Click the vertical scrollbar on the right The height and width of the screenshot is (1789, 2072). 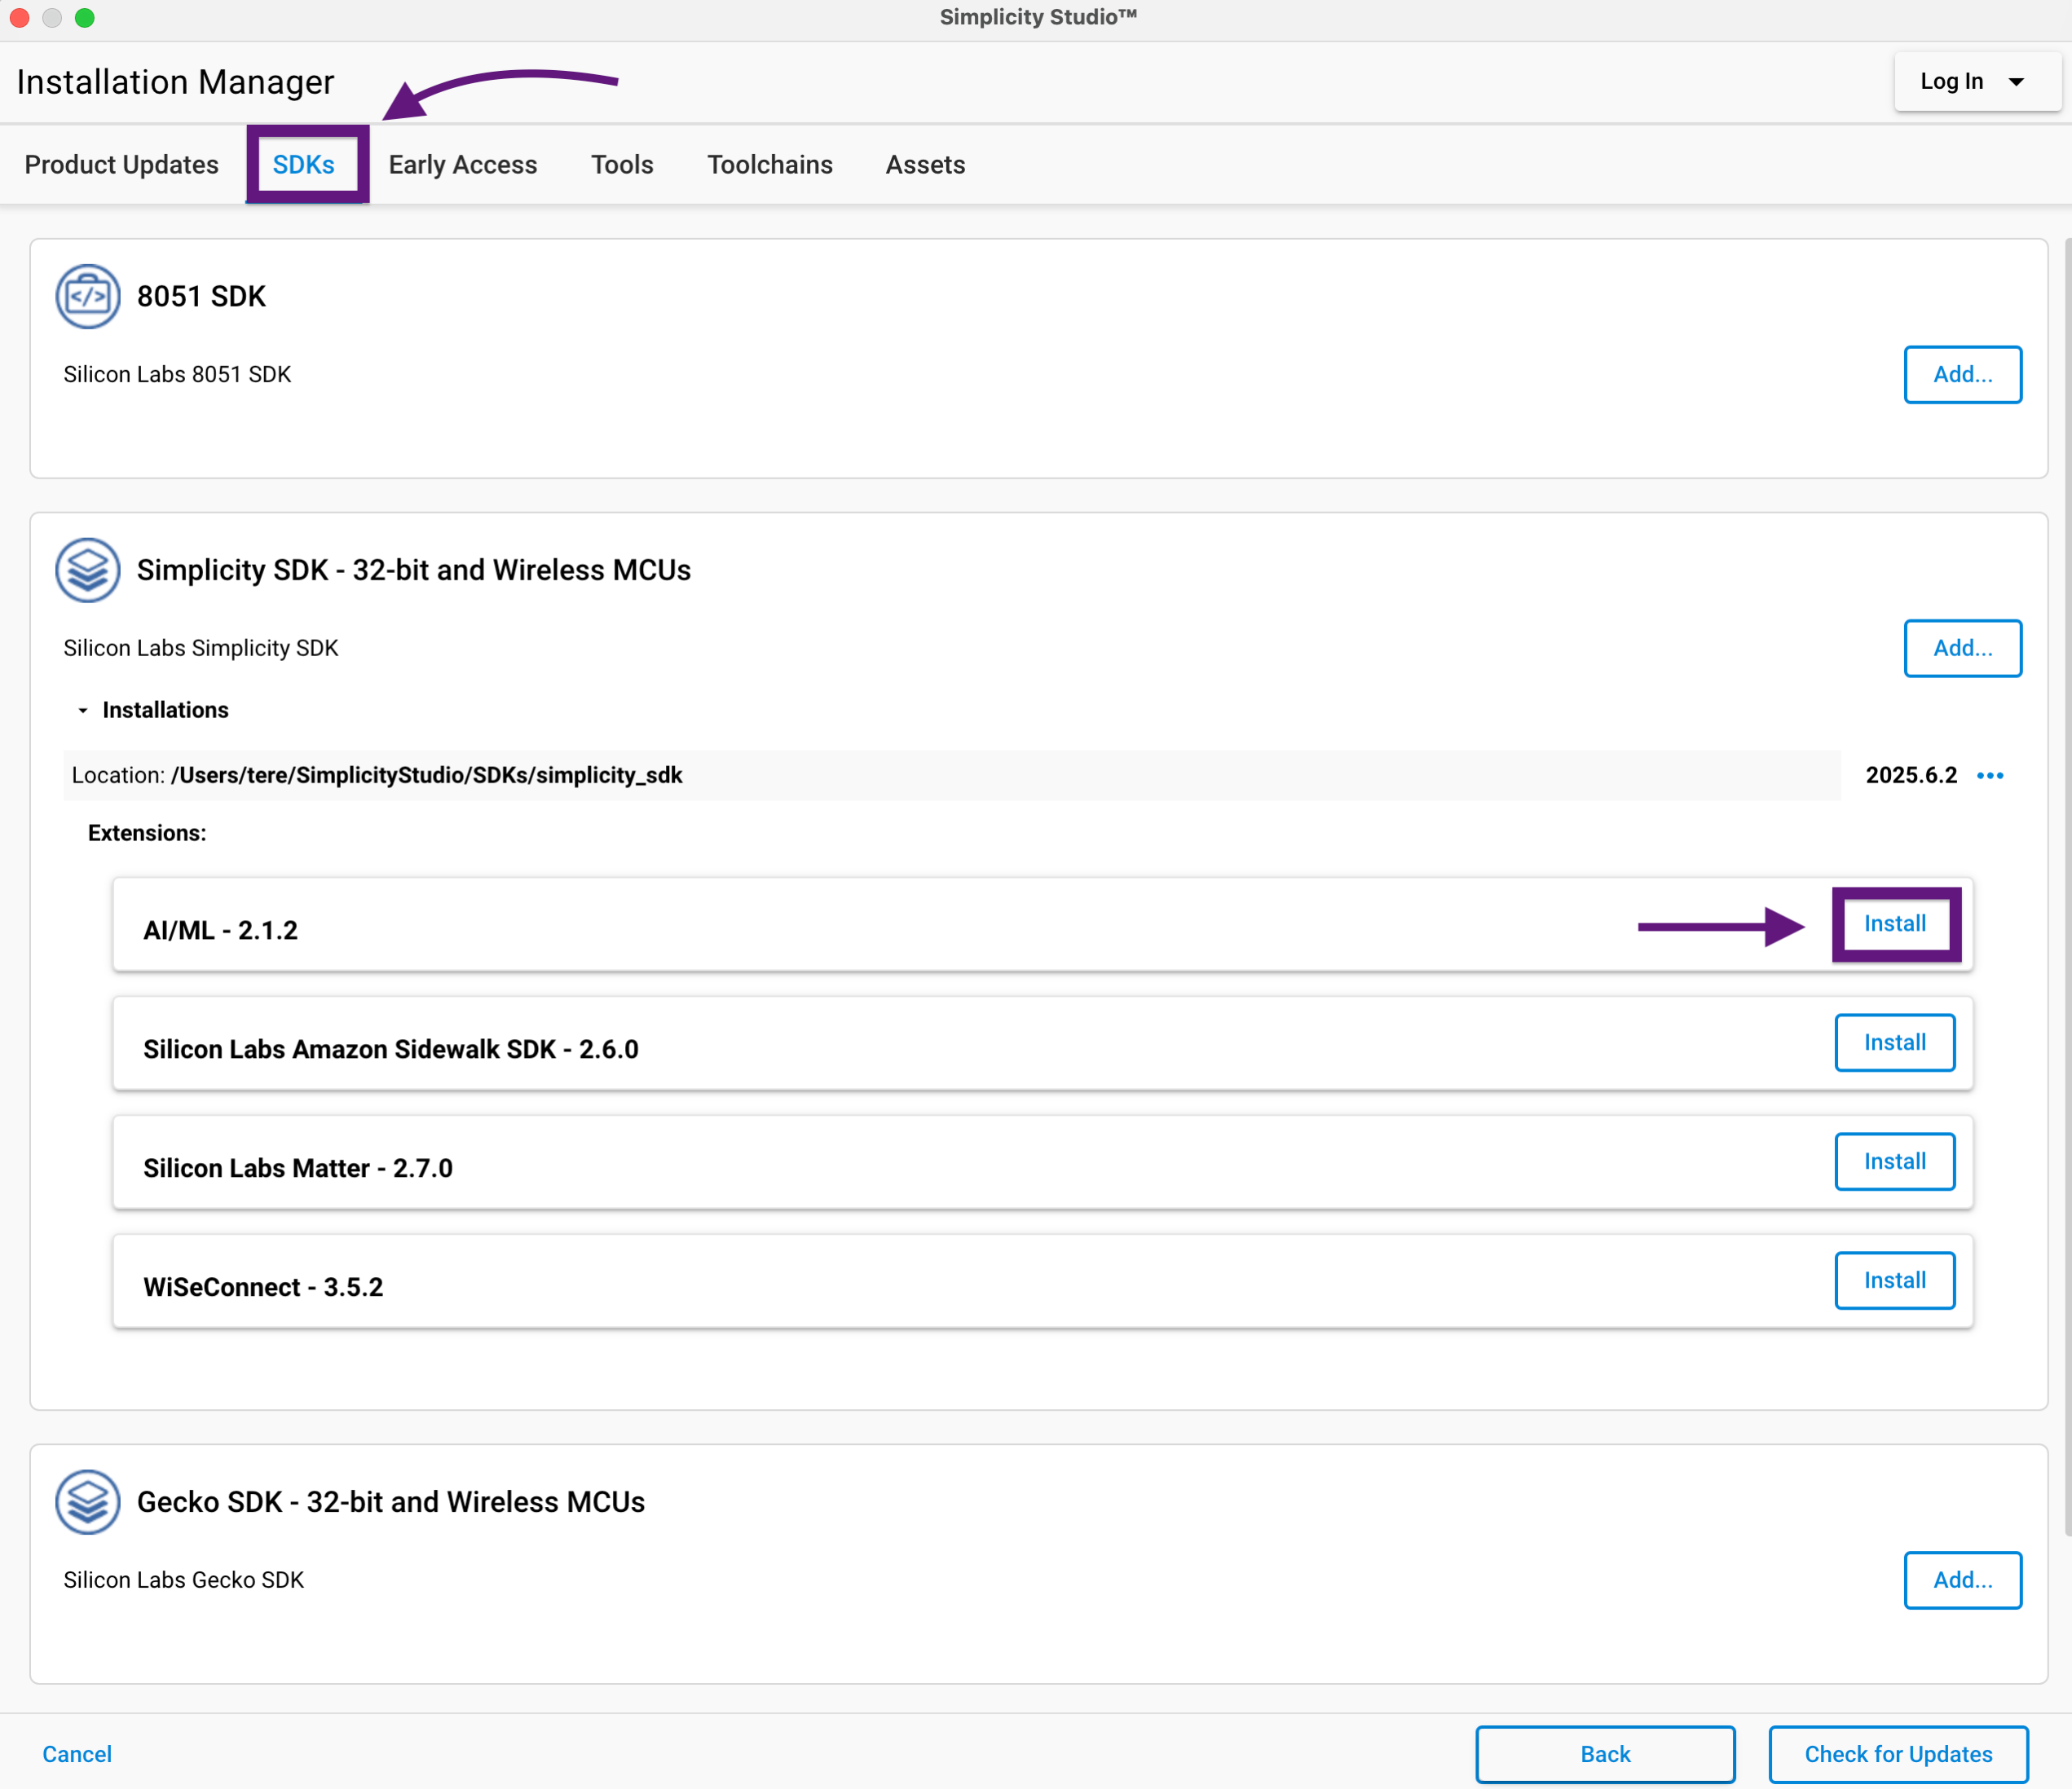pos(2067,886)
